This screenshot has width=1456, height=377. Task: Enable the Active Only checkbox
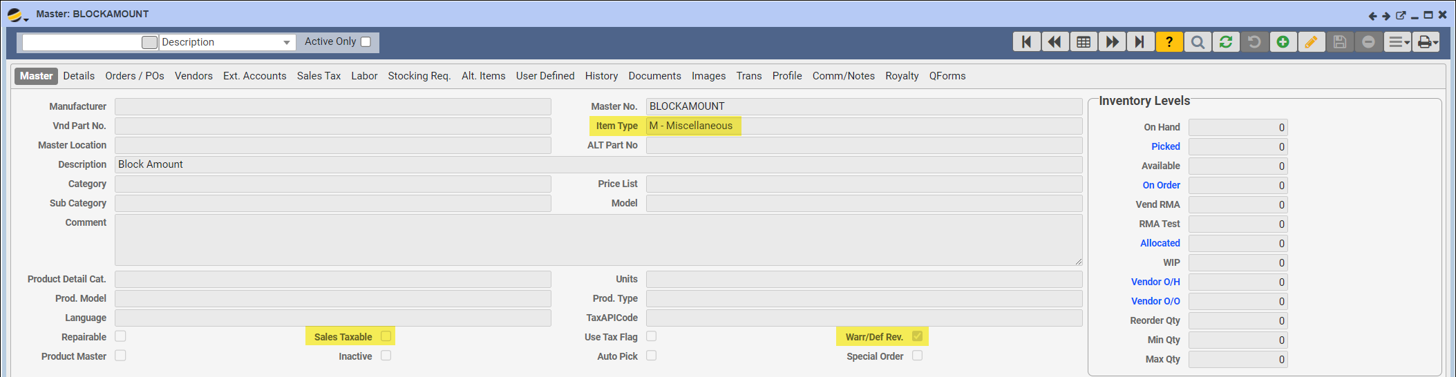pyautogui.click(x=366, y=42)
